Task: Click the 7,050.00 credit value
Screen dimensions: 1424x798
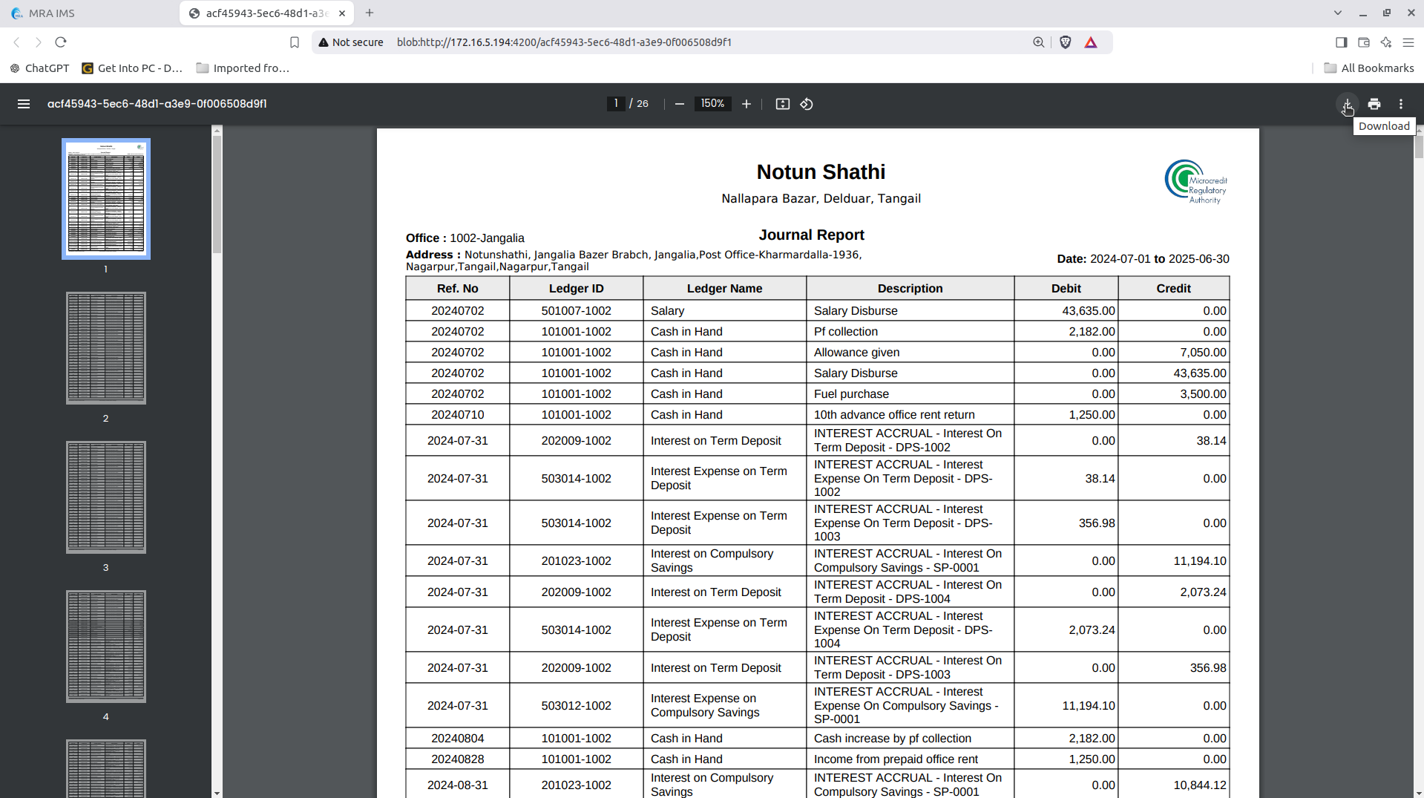Action: pyautogui.click(x=1203, y=353)
